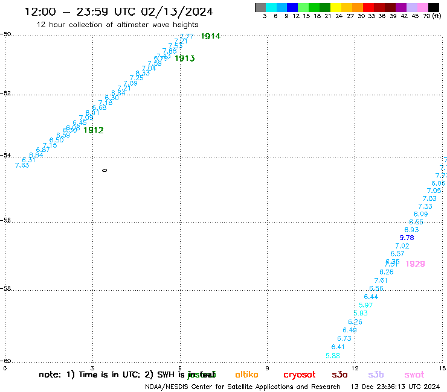Click the wave height value 6.73
This screenshot has width=447, height=392.
344,338
